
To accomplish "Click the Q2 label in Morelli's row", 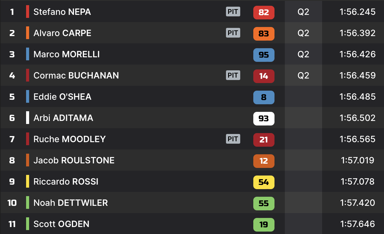I will coord(303,54).
